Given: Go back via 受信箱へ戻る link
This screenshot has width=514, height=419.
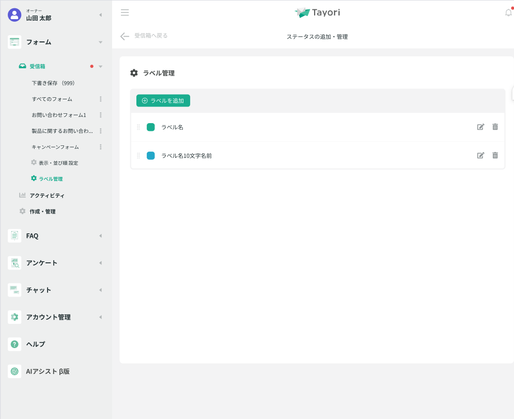Looking at the screenshot, I should click(x=151, y=36).
